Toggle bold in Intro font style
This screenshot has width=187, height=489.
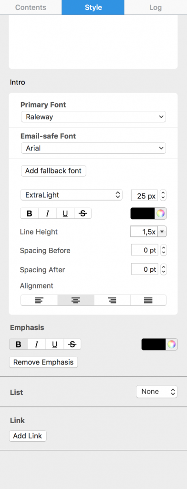coord(30,213)
